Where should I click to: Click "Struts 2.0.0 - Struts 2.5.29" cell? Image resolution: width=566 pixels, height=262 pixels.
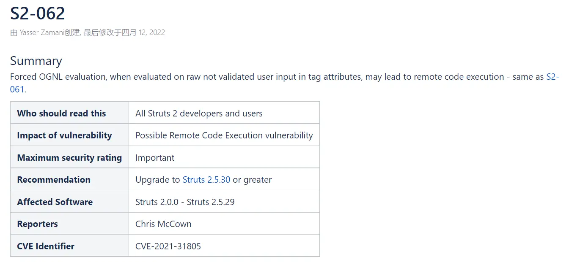click(x=185, y=202)
